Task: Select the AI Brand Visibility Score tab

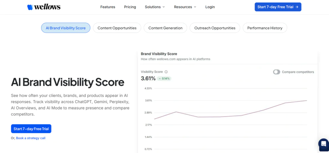Action: click(x=66, y=28)
